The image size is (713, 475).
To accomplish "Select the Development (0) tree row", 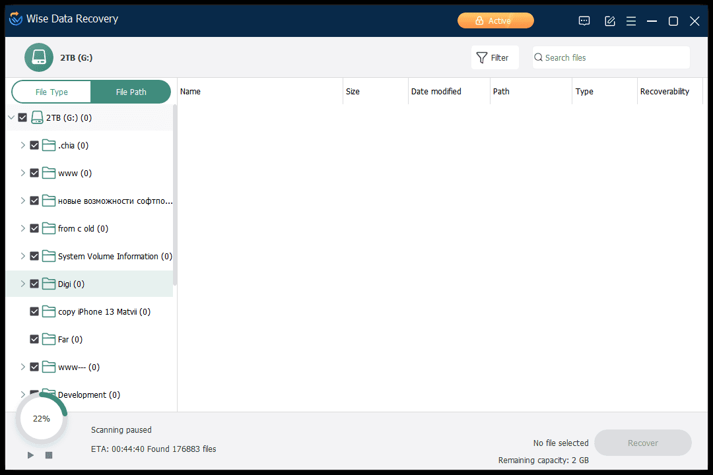I will pos(89,395).
